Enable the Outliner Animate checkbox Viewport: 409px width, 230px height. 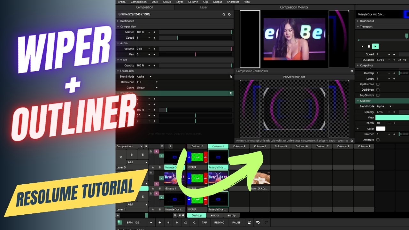click(x=378, y=140)
